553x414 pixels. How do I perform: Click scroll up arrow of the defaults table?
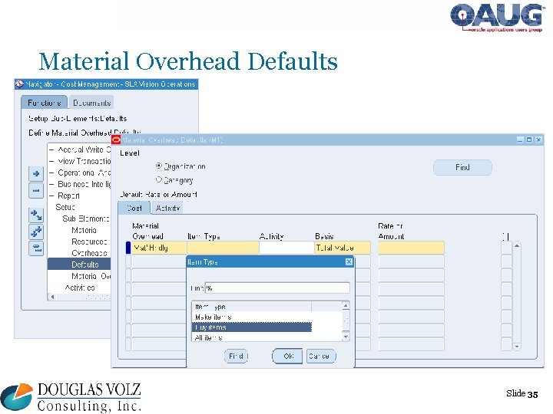tap(517, 245)
